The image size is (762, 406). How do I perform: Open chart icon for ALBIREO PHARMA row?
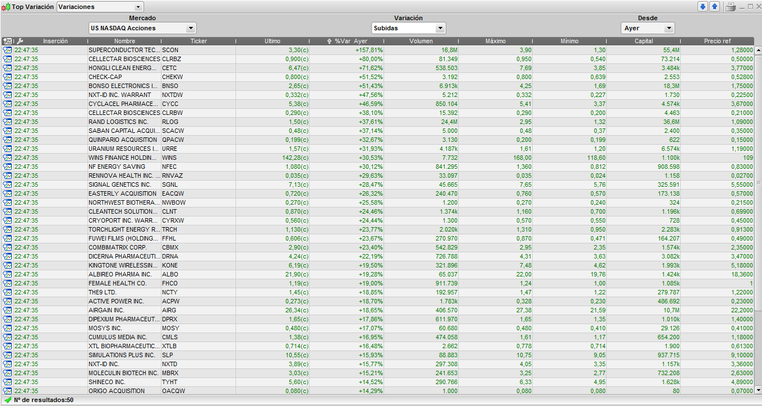7,274
